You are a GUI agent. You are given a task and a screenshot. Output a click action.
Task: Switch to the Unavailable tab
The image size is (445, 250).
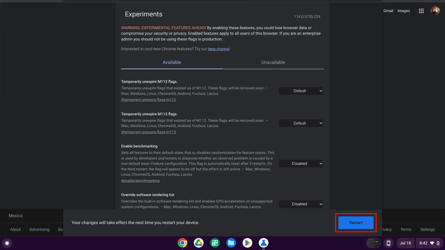pyautogui.click(x=273, y=62)
